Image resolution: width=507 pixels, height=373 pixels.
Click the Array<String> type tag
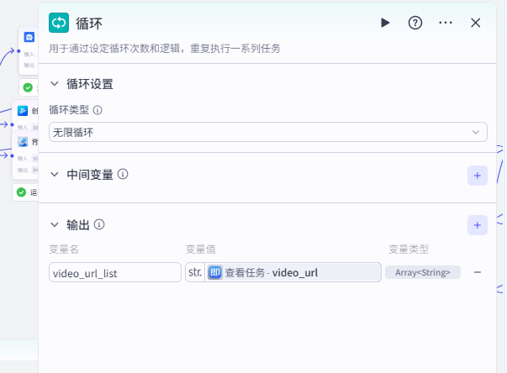click(x=423, y=272)
